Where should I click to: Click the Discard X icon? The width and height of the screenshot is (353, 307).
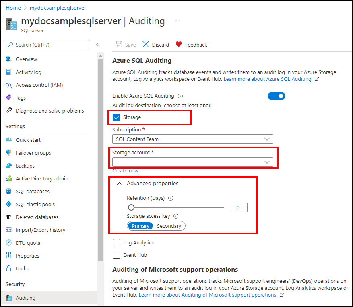coord(146,44)
